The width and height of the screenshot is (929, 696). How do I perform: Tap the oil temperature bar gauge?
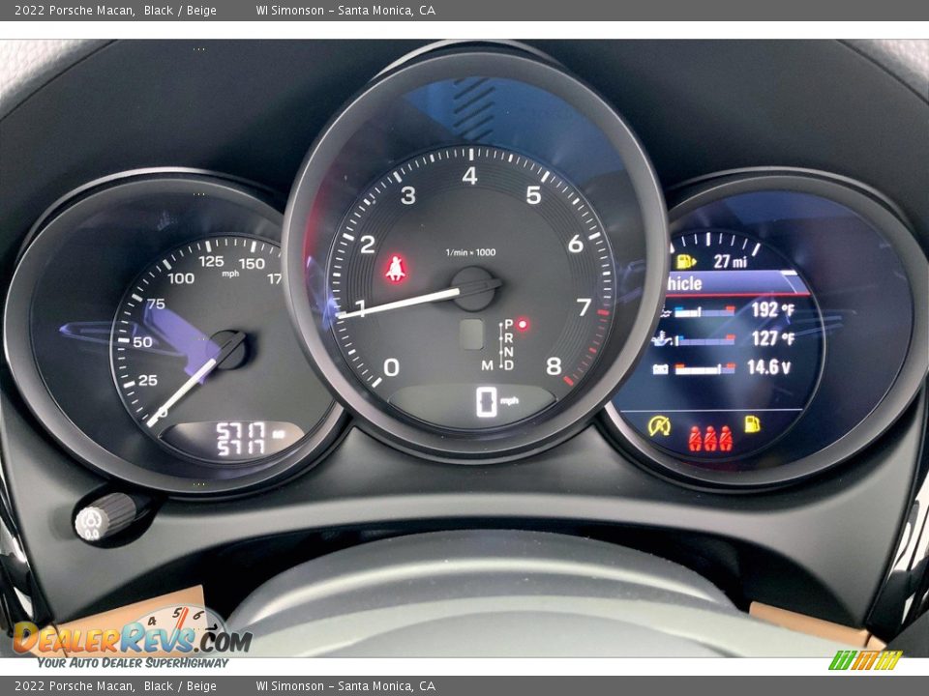pyautogui.click(x=705, y=339)
